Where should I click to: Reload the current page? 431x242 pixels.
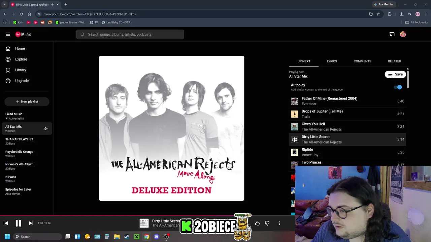(21, 14)
